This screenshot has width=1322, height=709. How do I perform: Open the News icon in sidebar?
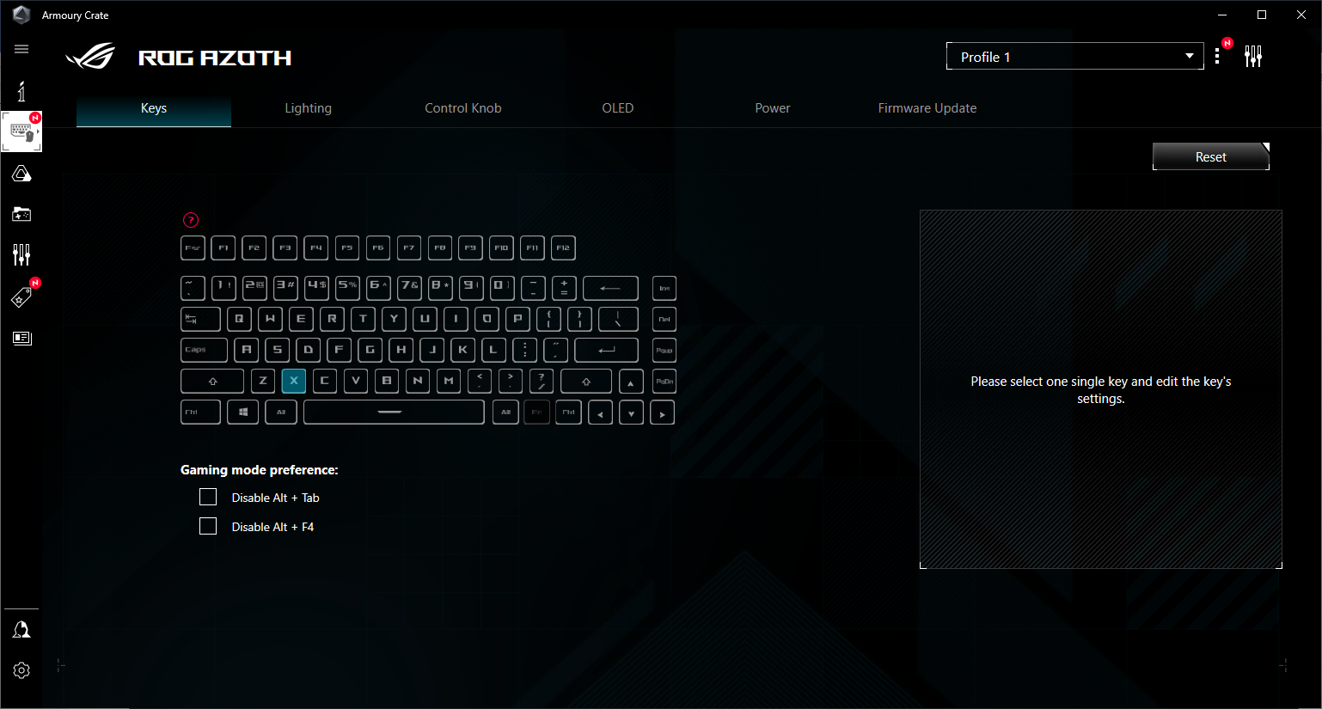pos(21,338)
